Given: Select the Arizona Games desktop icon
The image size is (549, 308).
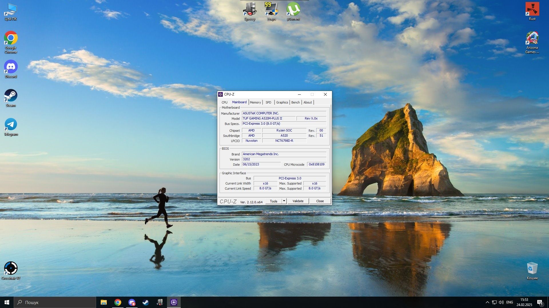Looking at the screenshot, I should tap(532, 42).
